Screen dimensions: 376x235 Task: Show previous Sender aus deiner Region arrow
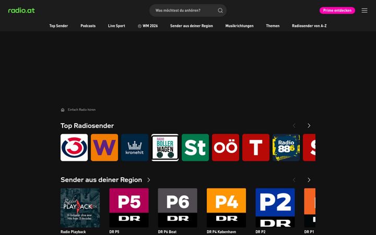(x=294, y=180)
